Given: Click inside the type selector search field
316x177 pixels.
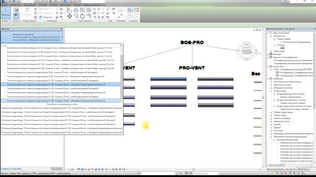Looking at the screenshot, I should pos(60,45).
